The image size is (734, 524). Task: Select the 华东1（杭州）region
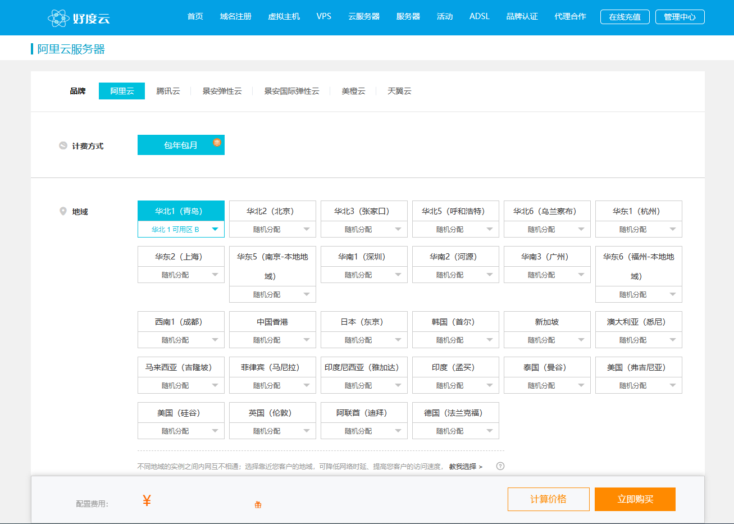point(639,211)
